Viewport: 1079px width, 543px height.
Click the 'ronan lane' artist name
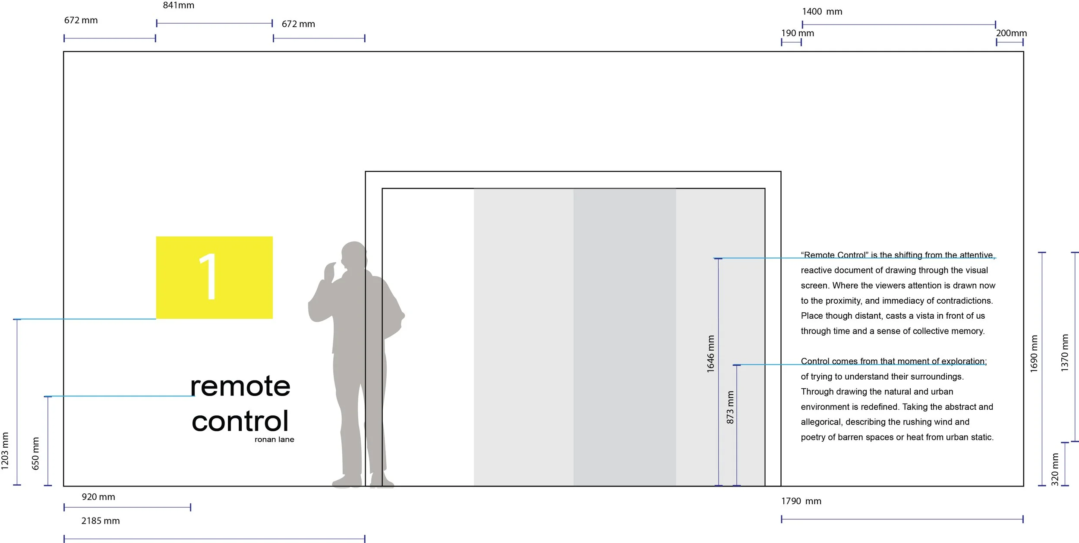click(x=274, y=439)
